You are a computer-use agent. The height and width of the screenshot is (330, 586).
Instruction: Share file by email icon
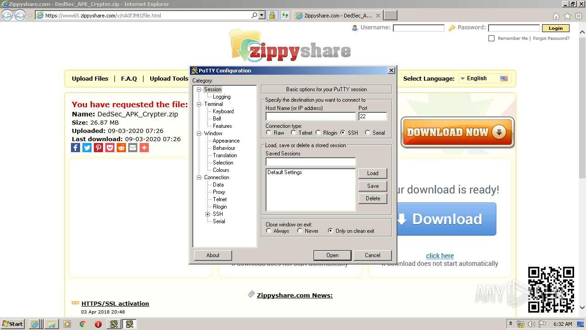[x=133, y=148]
